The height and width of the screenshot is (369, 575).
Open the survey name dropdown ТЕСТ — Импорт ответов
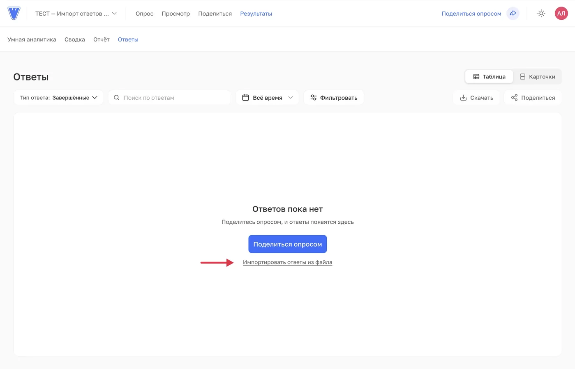(76, 14)
